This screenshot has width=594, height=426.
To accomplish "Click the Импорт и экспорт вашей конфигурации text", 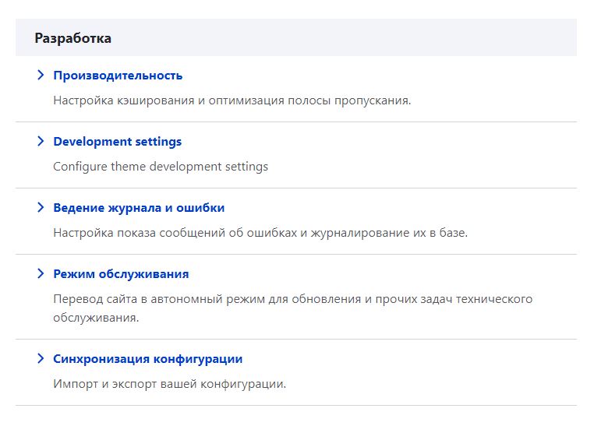I will click(x=170, y=384).
